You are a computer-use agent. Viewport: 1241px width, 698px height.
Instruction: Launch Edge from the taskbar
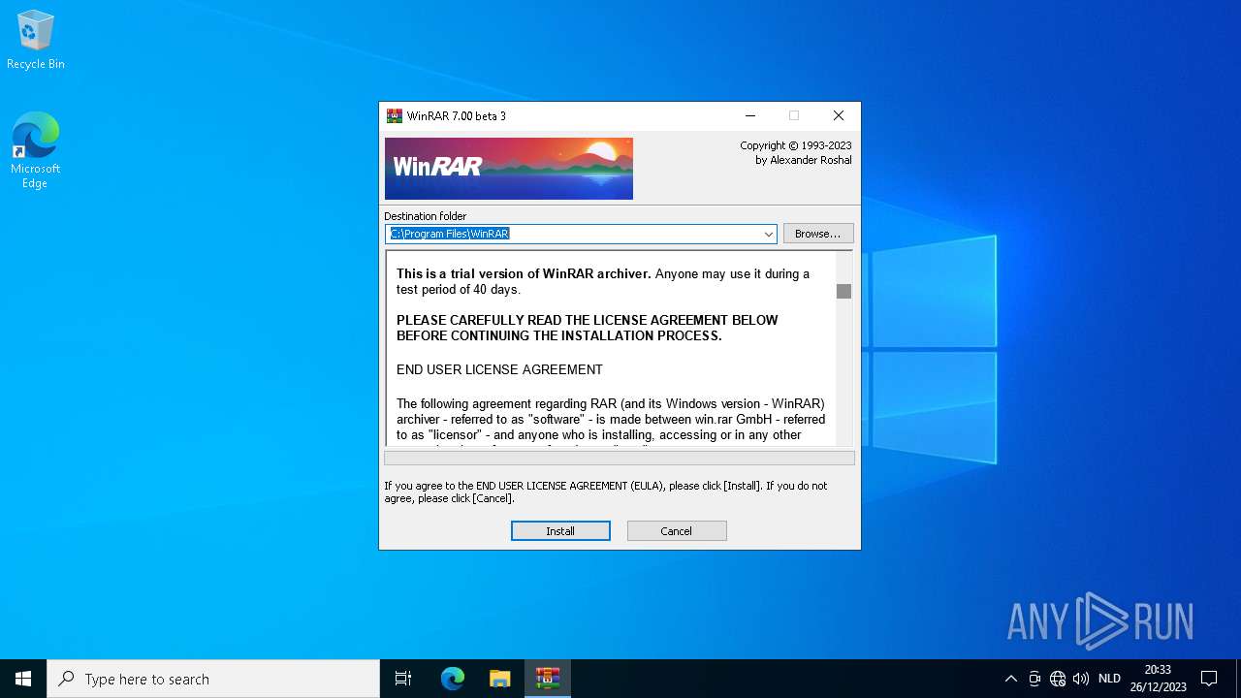coord(453,679)
